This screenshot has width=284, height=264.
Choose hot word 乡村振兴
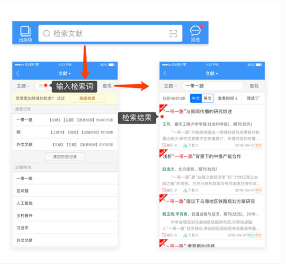point(65,215)
